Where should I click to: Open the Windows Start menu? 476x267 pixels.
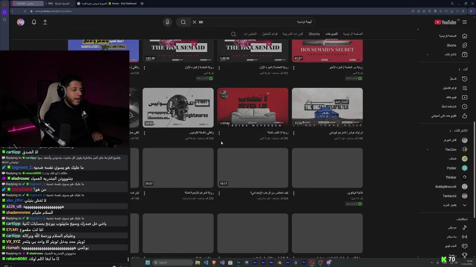pos(148,263)
